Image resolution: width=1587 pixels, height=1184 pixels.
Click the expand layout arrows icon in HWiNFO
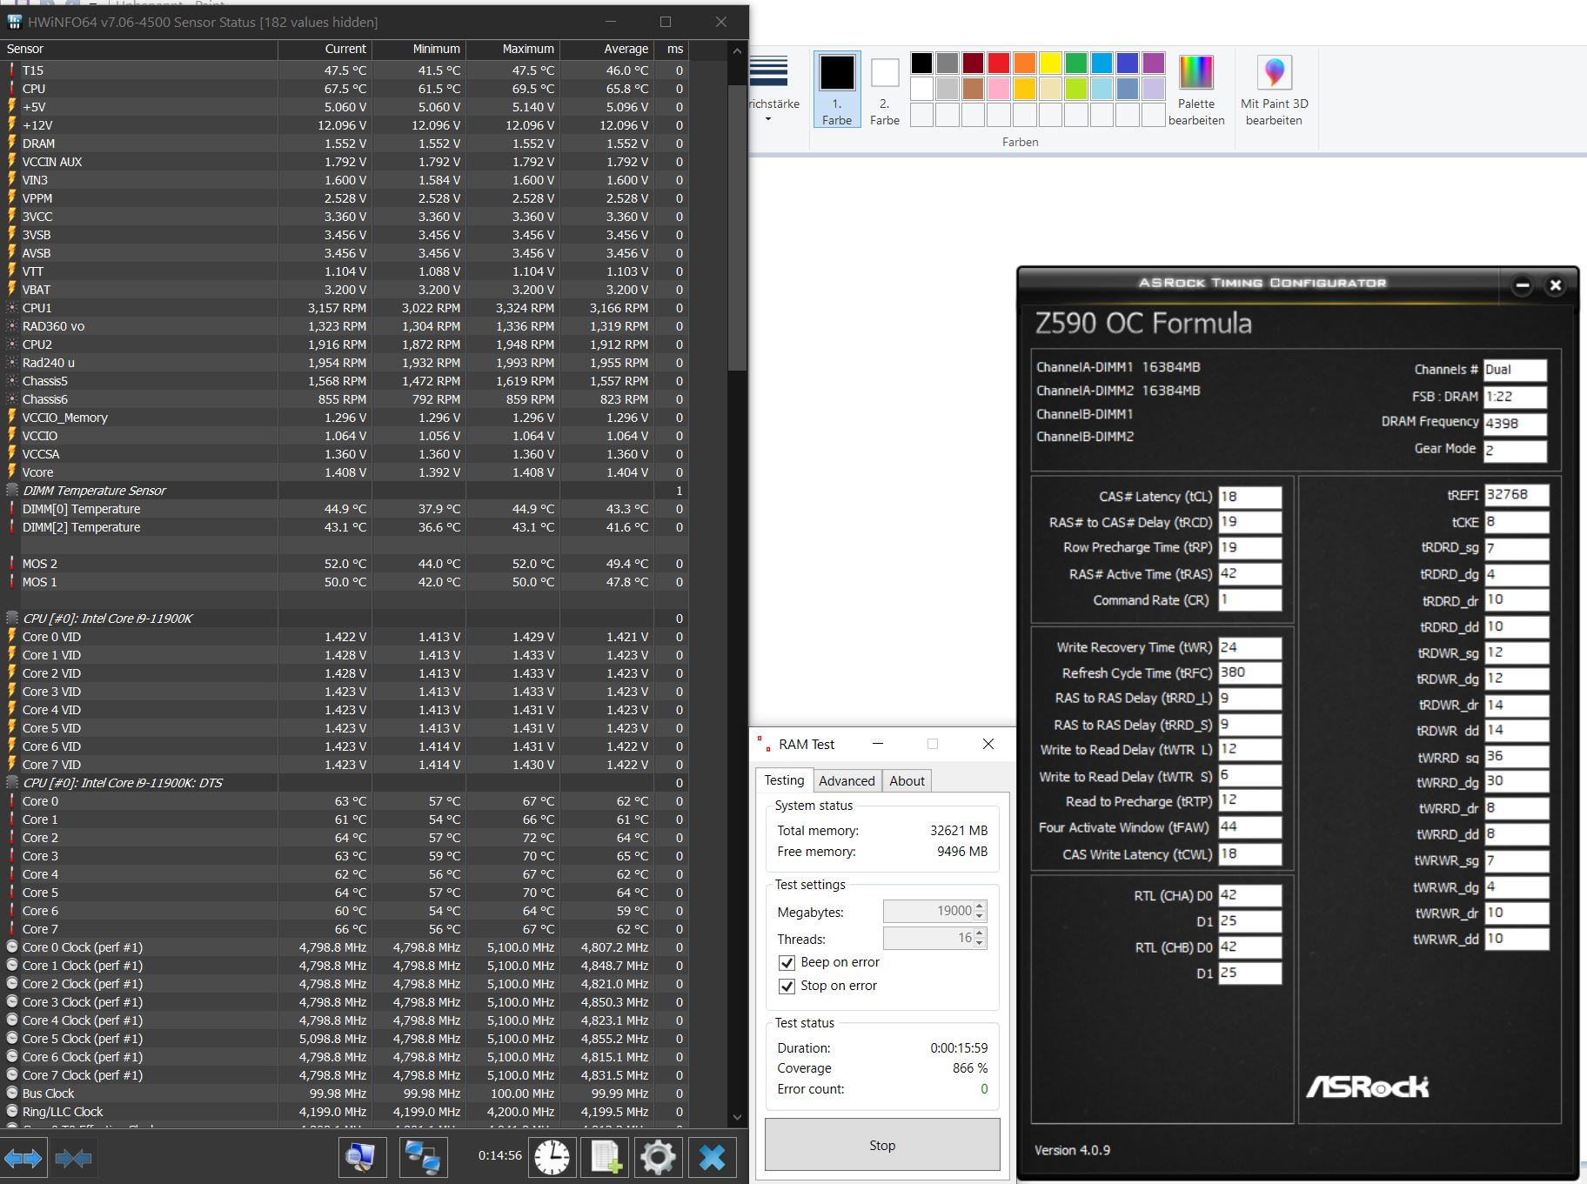click(23, 1158)
